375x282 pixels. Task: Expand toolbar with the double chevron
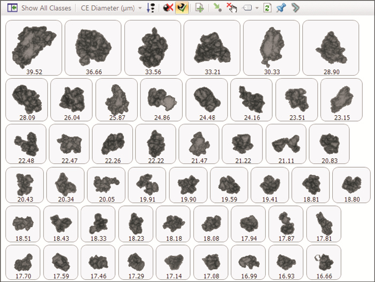pyautogui.click(x=295, y=8)
